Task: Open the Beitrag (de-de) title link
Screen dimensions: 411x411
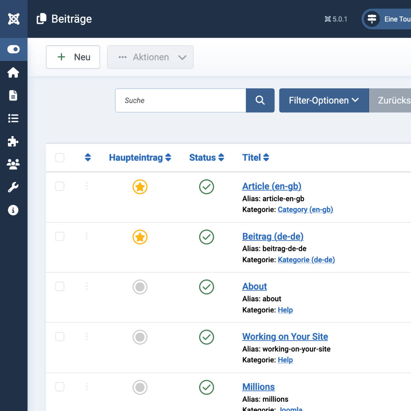Action: [x=273, y=236]
